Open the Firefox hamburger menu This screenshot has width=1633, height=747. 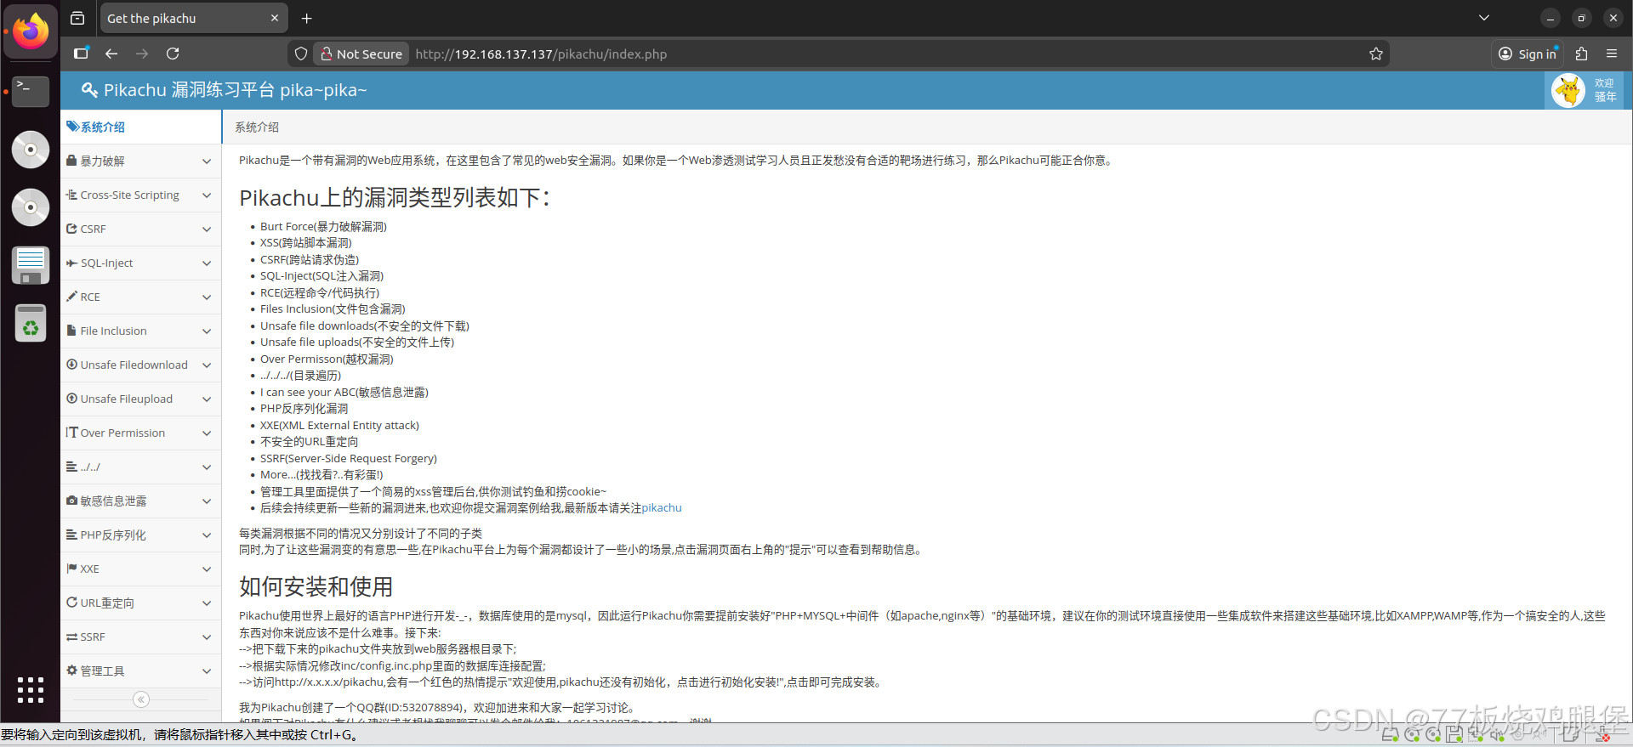[x=1612, y=54]
